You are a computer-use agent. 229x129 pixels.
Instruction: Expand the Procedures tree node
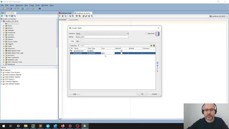[4, 33]
